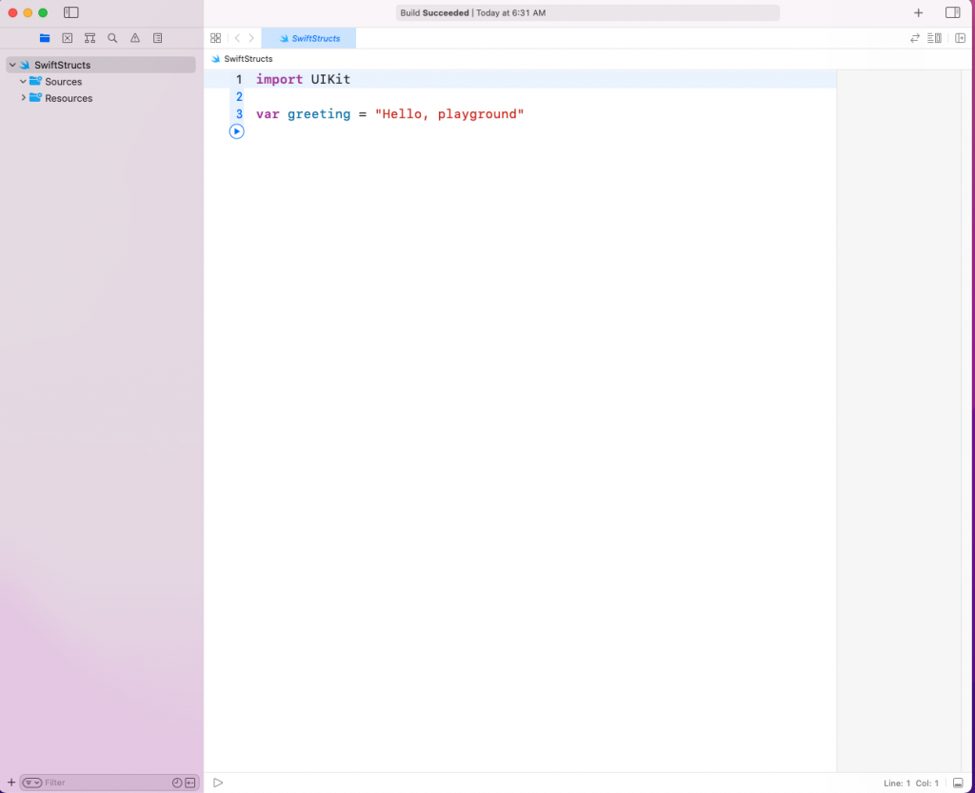The width and height of the screenshot is (975, 793).
Task: Add new file with navigator plus
Action: click(11, 782)
